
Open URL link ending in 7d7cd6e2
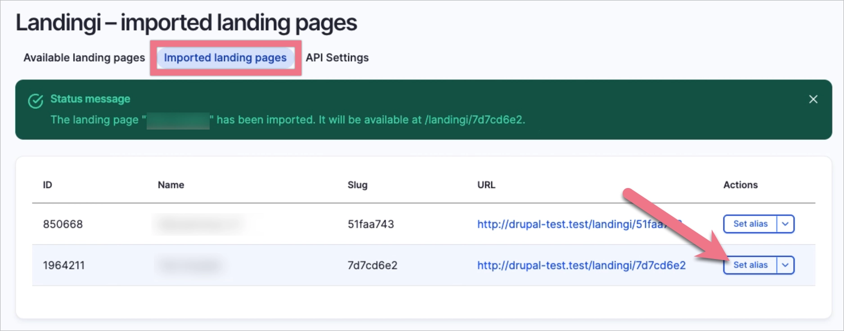[581, 265]
